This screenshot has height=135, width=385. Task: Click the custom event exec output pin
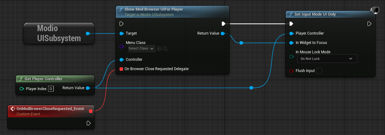point(89,123)
